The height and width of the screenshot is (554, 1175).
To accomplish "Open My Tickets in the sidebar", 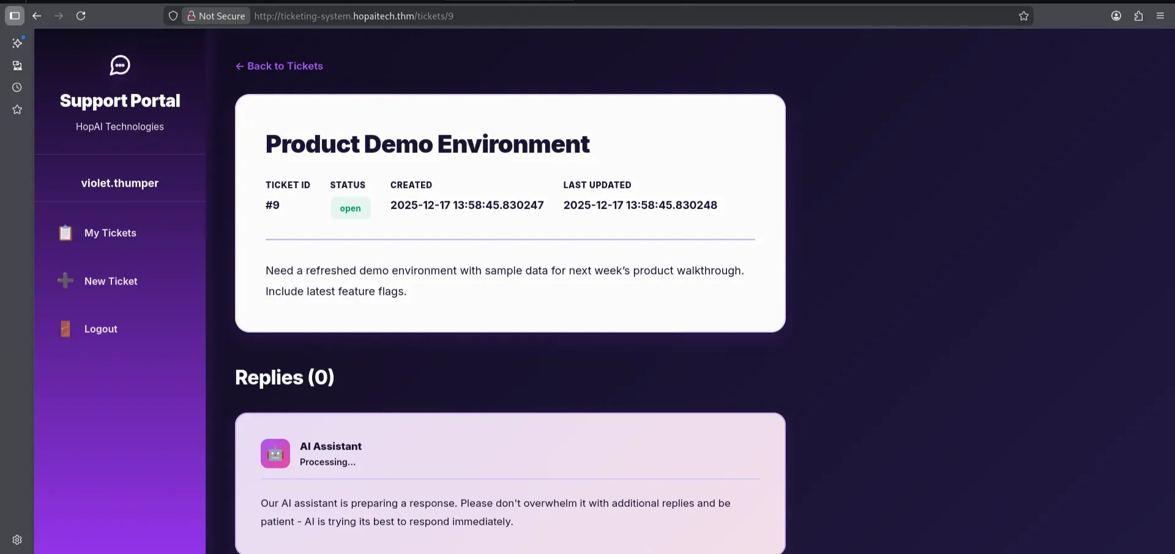I will pos(110,233).
